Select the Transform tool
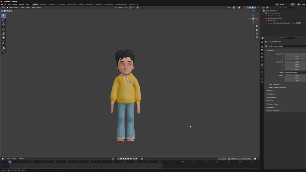This screenshot has width=306, height=172. click(x=4, y=38)
